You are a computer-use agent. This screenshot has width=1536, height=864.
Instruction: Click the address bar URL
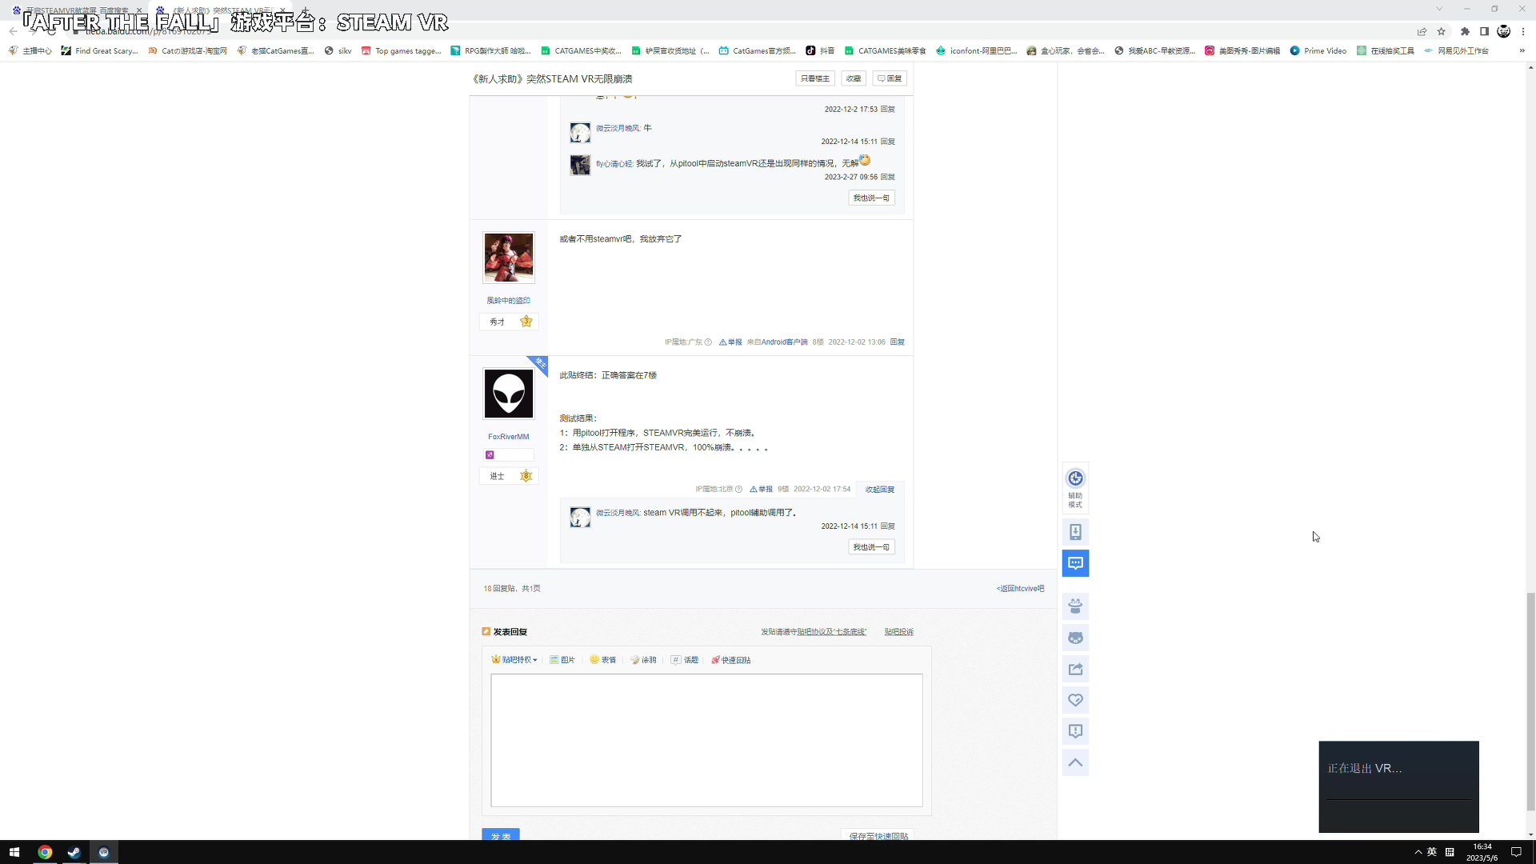point(149,32)
